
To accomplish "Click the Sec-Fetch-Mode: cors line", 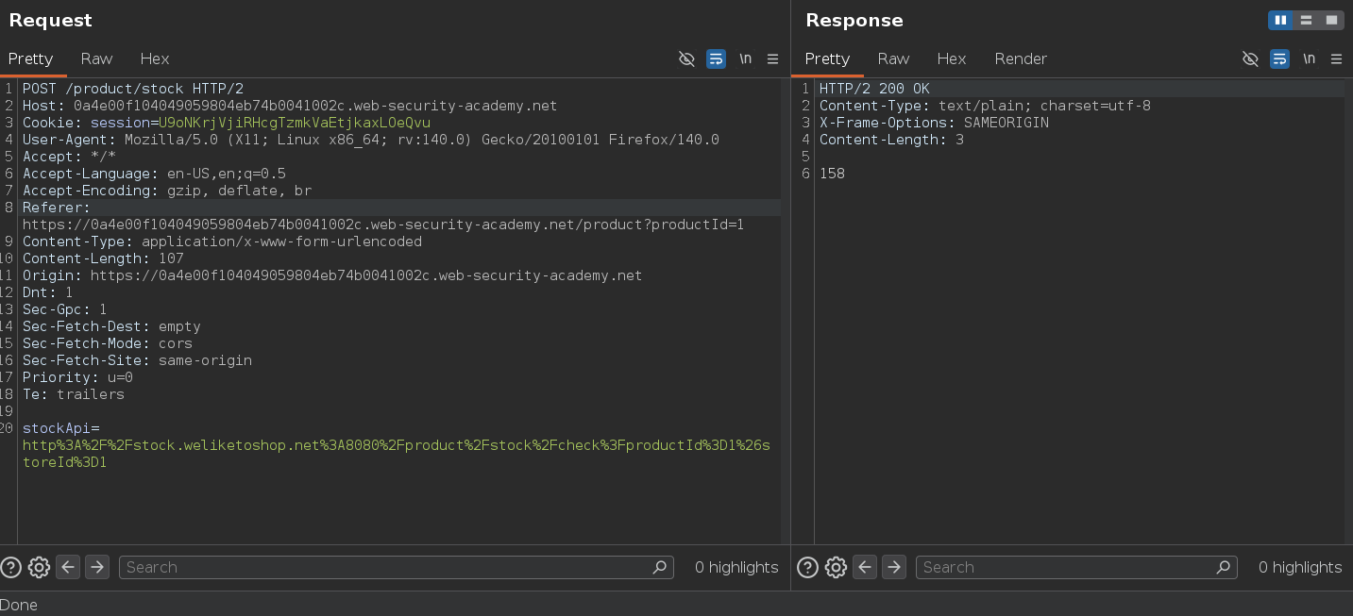I will point(108,343).
